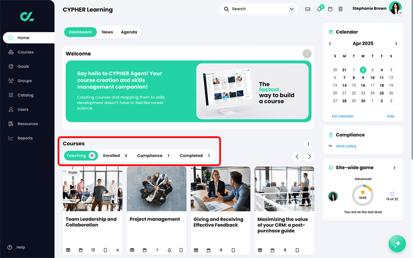Click calendar icon on Effective Feedback card
413x258 pixels.
pos(209,250)
